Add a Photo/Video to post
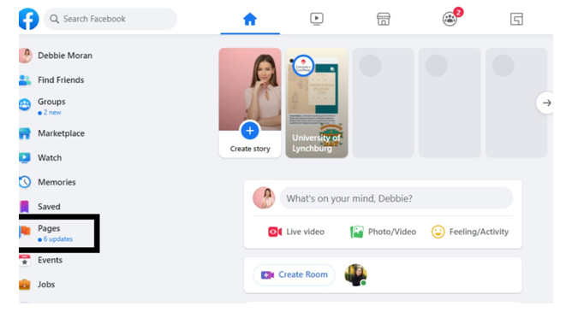This screenshot has height=312, width=566. click(383, 232)
